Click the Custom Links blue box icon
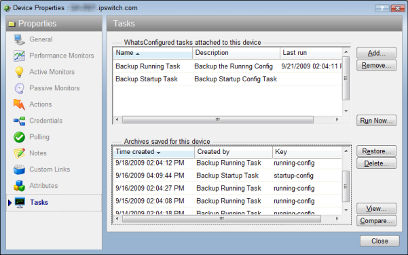Image resolution: width=408 pixels, height=255 pixels. pyautogui.click(x=19, y=170)
